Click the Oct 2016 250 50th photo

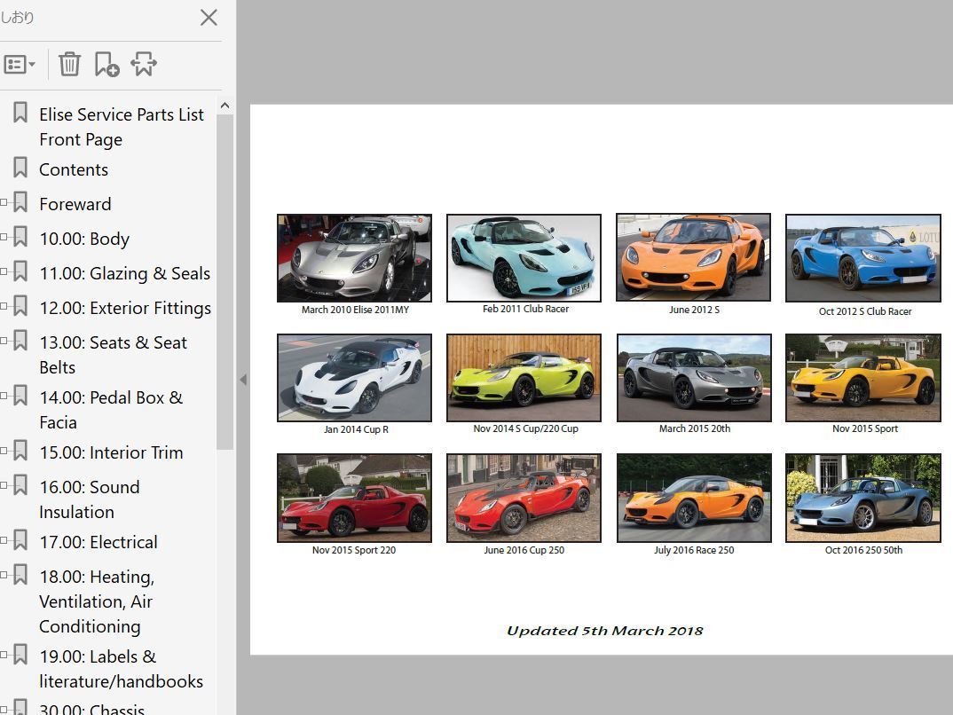[863, 498]
